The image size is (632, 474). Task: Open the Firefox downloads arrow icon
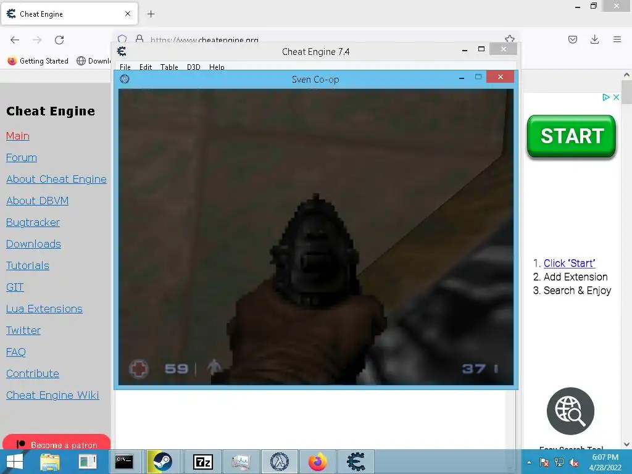(x=594, y=39)
